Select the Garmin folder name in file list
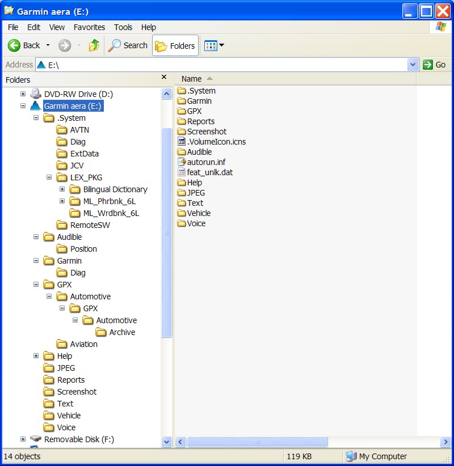454x466 pixels. 199,101
